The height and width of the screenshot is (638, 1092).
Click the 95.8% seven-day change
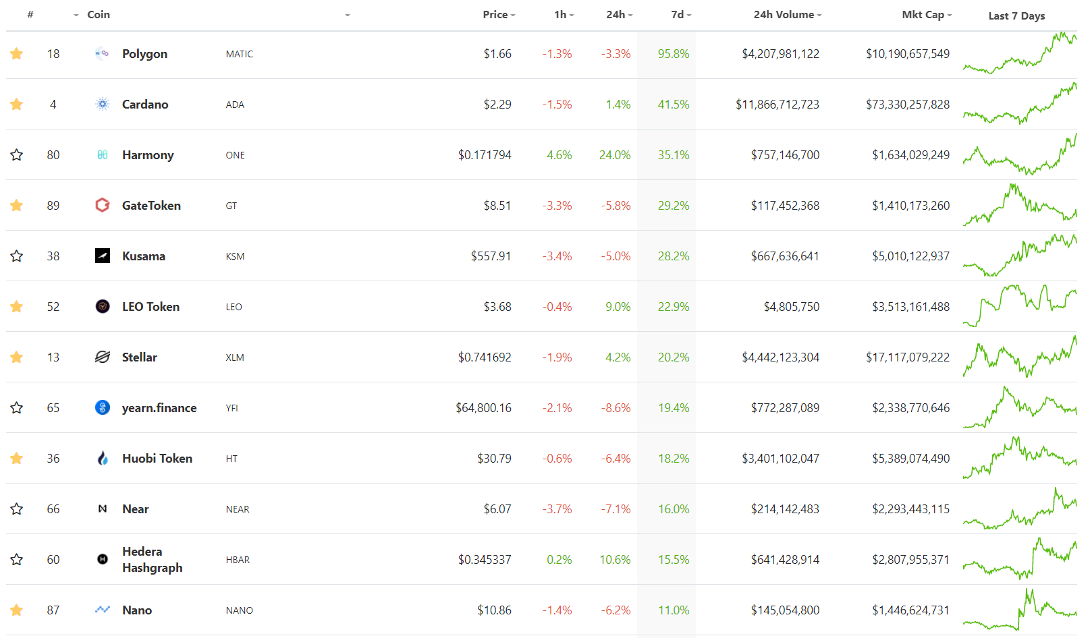pos(674,53)
